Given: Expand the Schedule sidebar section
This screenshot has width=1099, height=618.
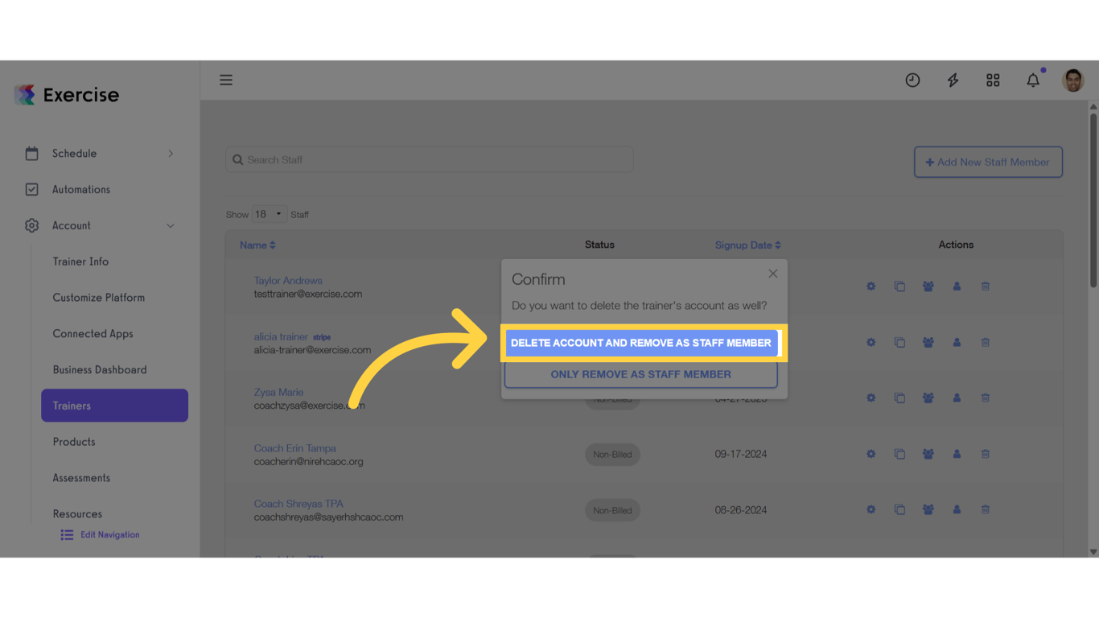Looking at the screenshot, I should tap(75, 153).
